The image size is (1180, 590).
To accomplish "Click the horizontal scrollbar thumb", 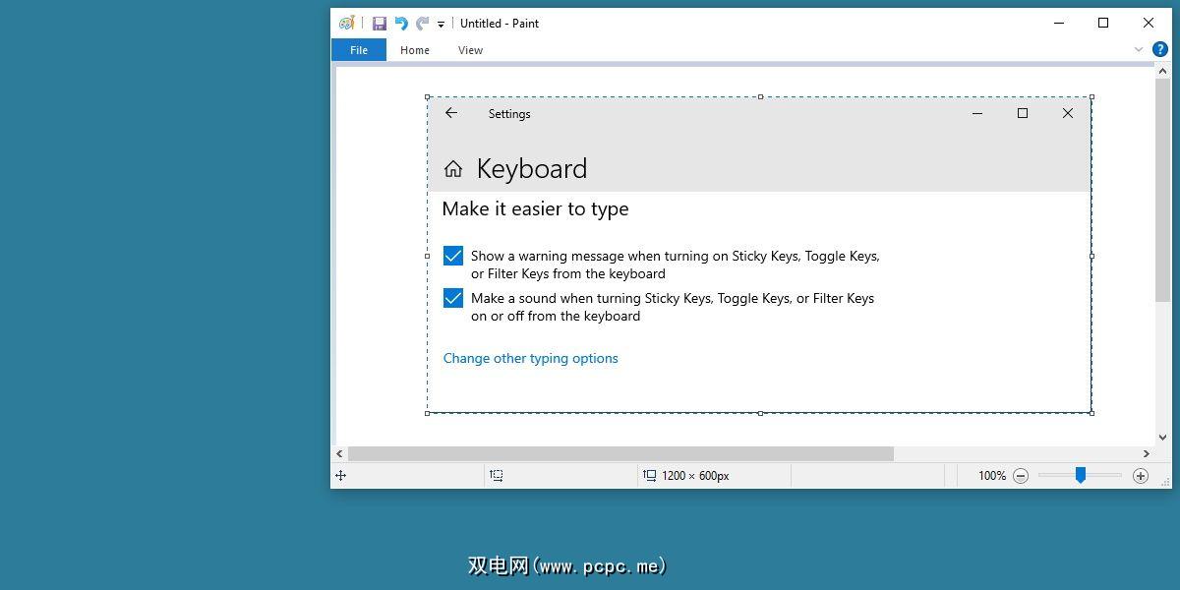I will click(620, 454).
